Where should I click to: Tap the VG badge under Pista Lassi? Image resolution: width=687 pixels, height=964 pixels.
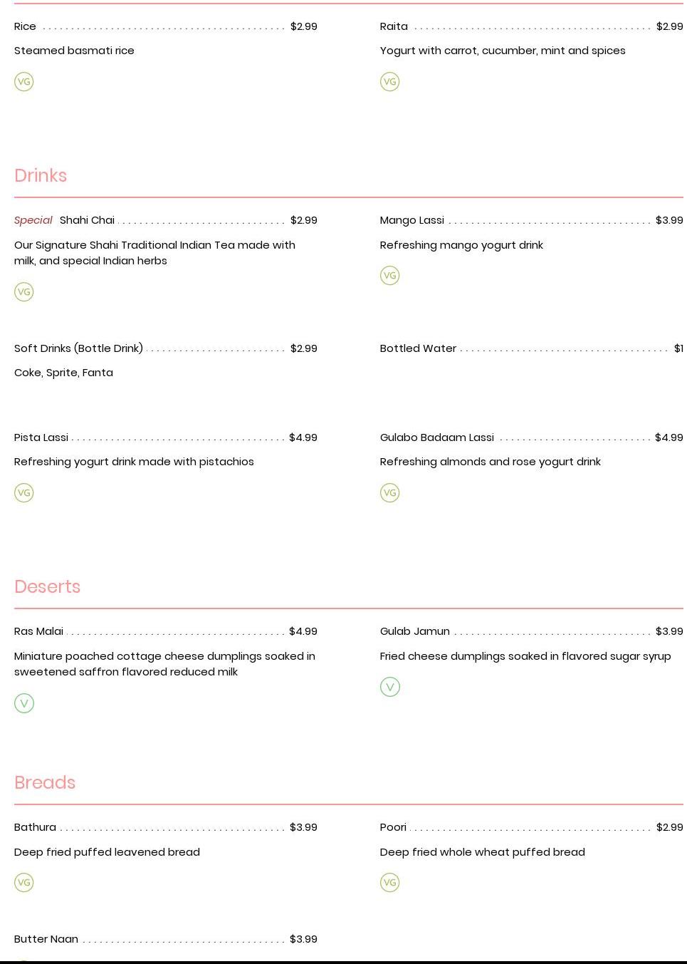[24, 493]
